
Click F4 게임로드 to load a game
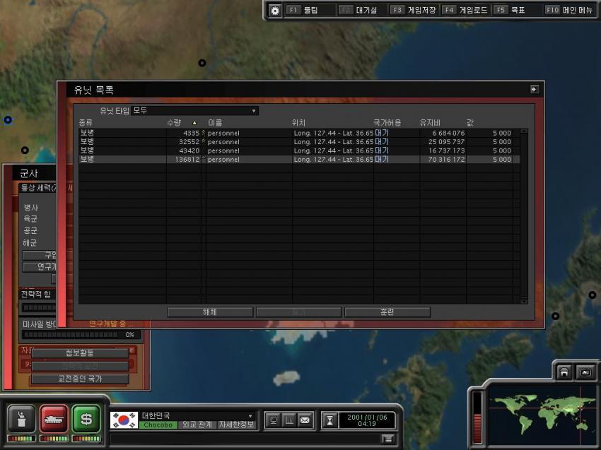click(465, 11)
